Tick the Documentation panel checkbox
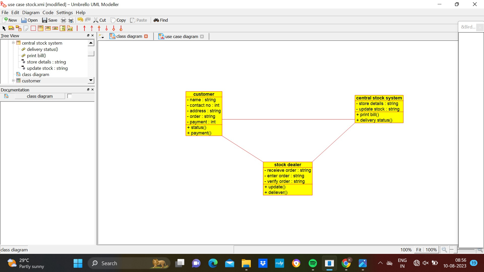The width and height of the screenshot is (484, 272). [x=70, y=96]
